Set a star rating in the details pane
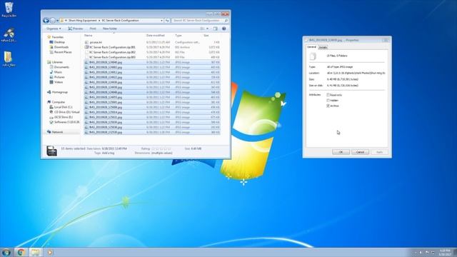 click(161, 148)
